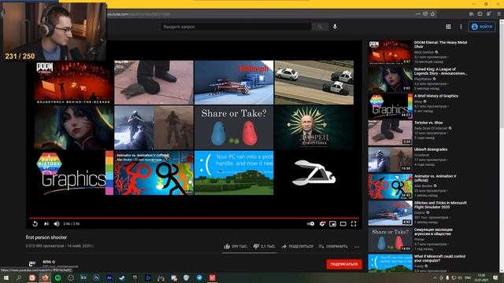Open Telegram from the taskbar
This screenshot has width=504, height=283.
[199, 277]
